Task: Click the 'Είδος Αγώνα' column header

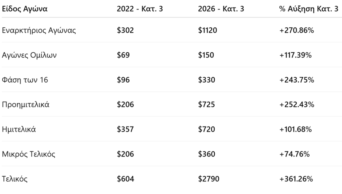Action: [x=25, y=9]
